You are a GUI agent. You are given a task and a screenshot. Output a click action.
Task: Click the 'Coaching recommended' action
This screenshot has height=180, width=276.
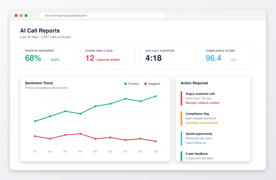point(202,123)
